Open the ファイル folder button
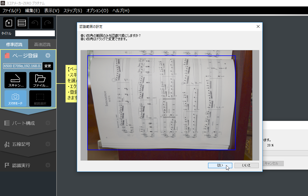308x196 pixels. (40, 80)
